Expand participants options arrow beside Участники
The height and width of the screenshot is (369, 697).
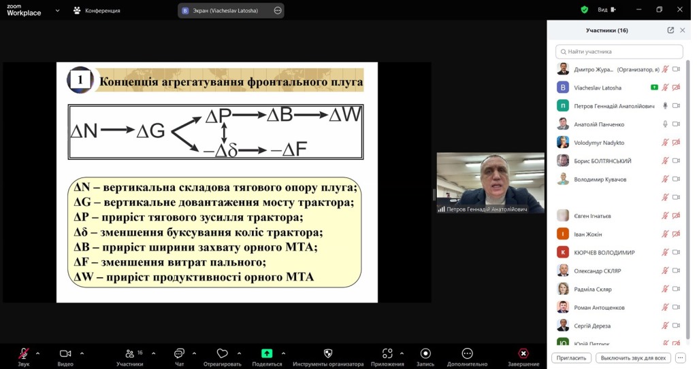coord(153,353)
